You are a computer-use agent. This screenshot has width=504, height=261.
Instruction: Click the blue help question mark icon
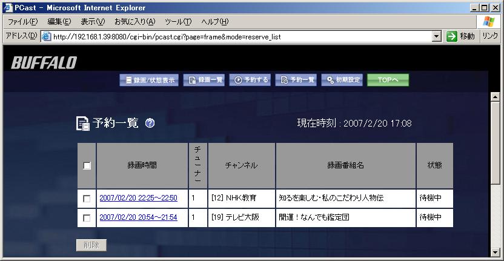[150, 123]
